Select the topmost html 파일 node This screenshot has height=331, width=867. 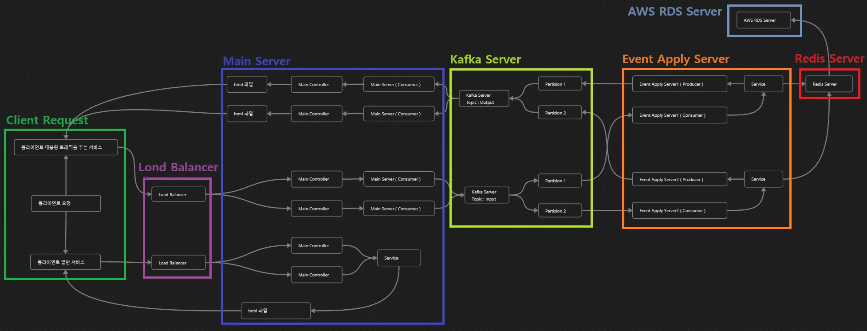click(x=247, y=85)
